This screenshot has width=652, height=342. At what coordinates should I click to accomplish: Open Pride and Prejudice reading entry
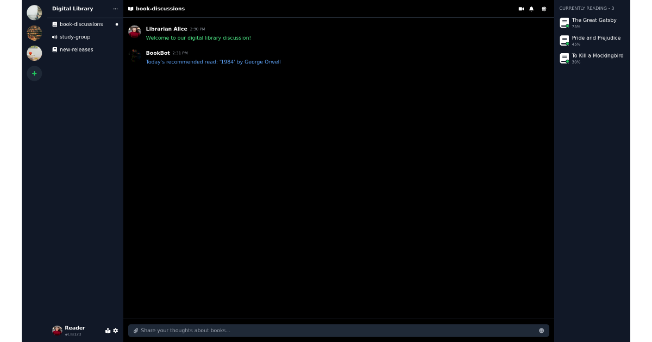pos(596,38)
